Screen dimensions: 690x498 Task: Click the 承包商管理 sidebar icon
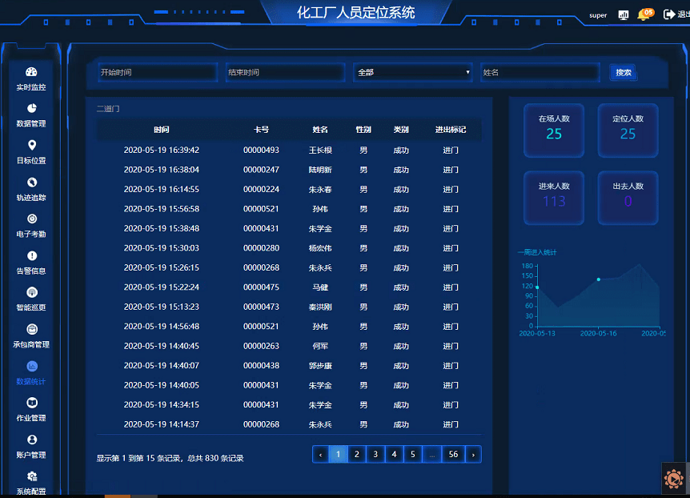[x=32, y=329]
